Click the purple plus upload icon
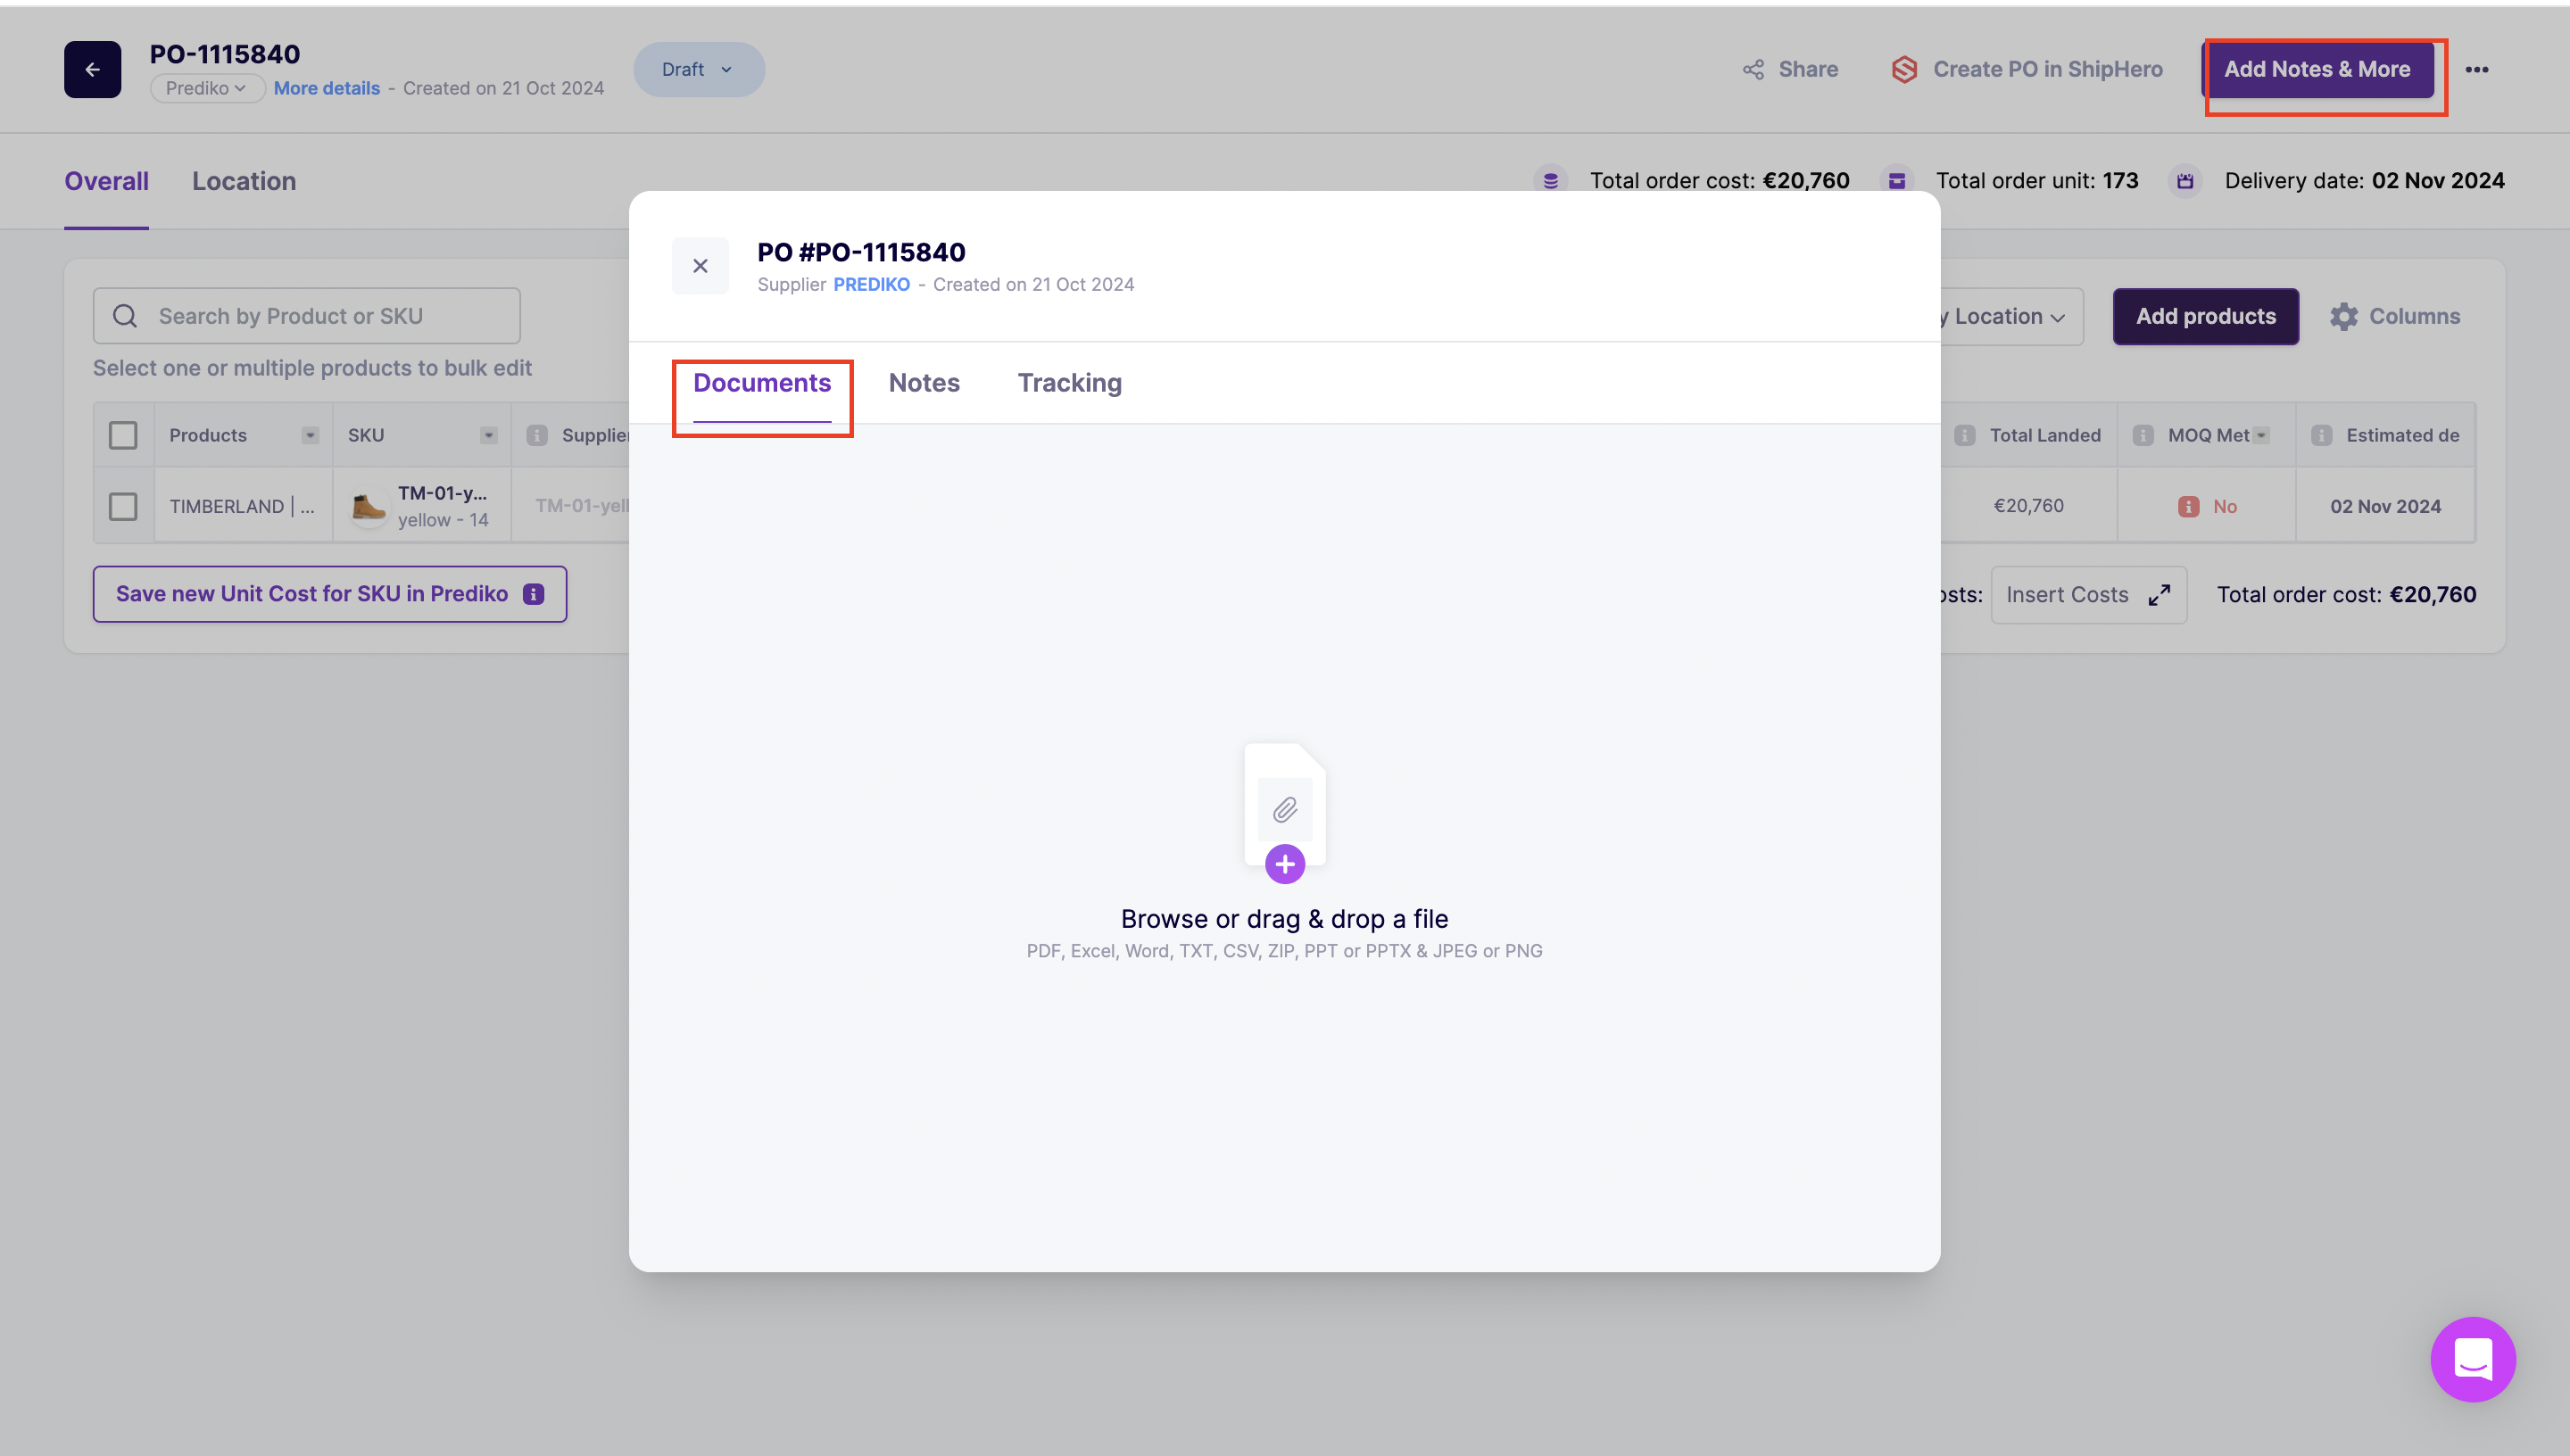This screenshot has height=1456, width=2570. [1284, 864]
